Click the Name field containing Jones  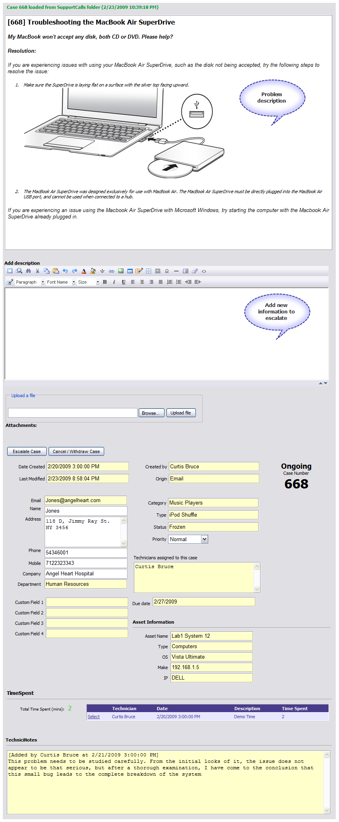pyautogui.click(x=86, y=511)
